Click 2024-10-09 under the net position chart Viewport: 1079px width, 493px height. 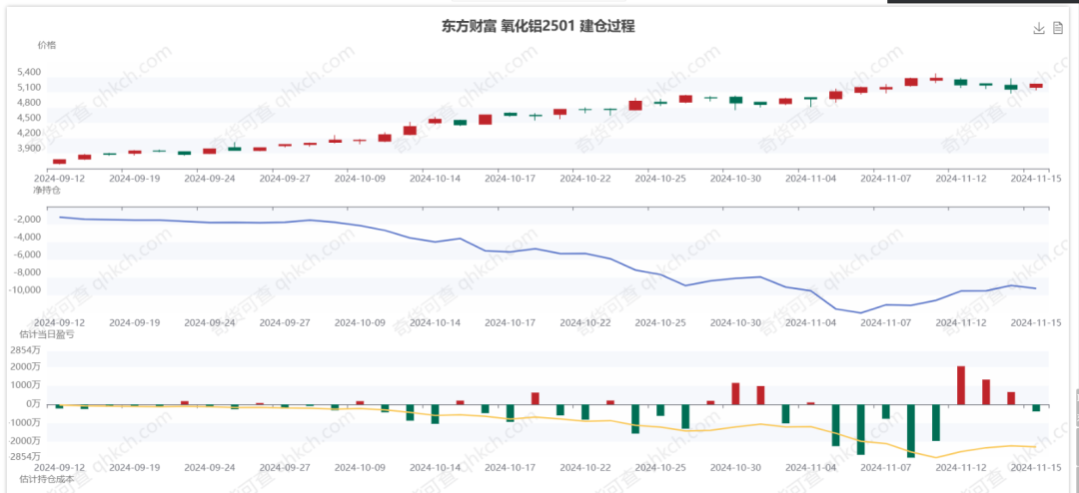[x=360, y=321]
